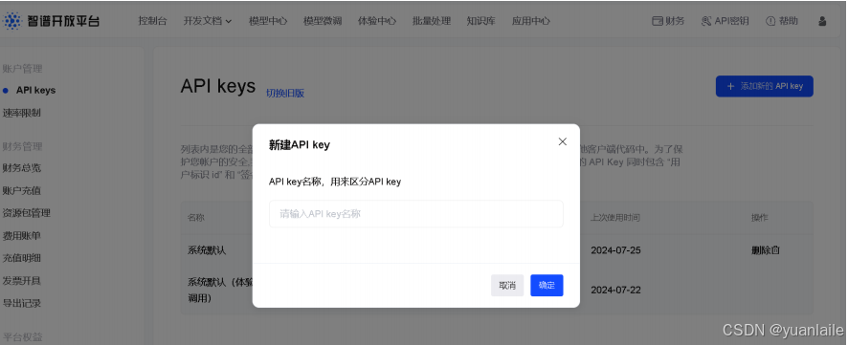Open 导出记录 sidebar item
Viewport: 848px width, 345px height.
22,303
